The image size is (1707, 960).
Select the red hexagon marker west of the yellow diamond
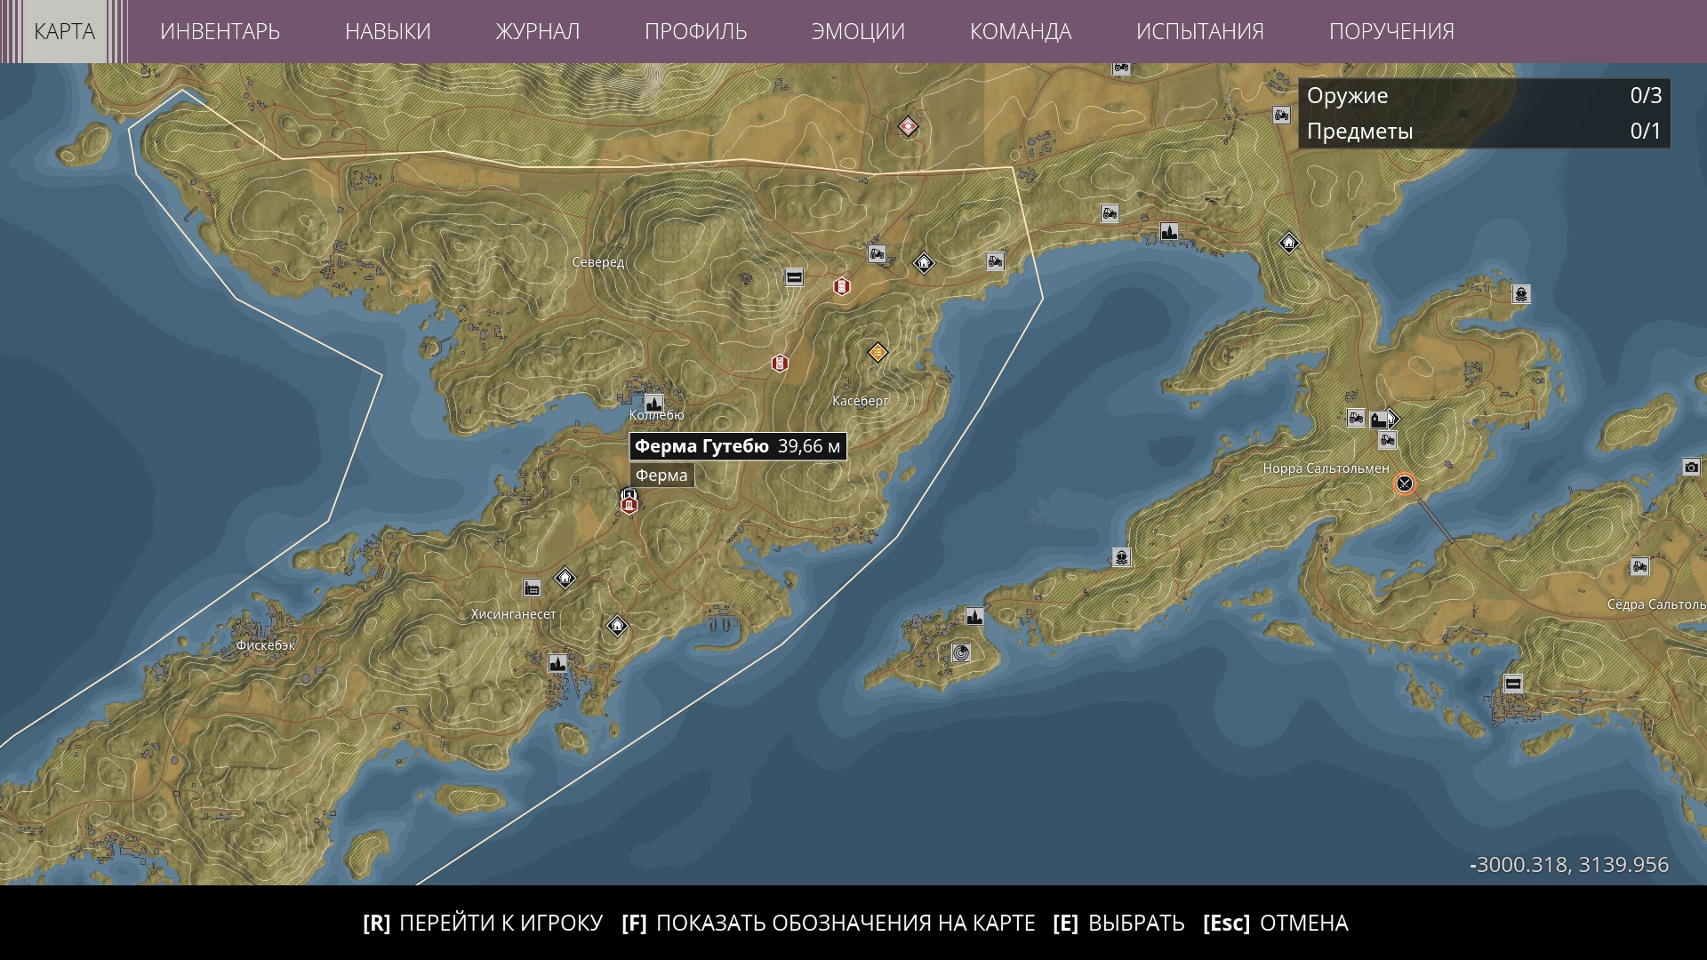coord(780,363)
